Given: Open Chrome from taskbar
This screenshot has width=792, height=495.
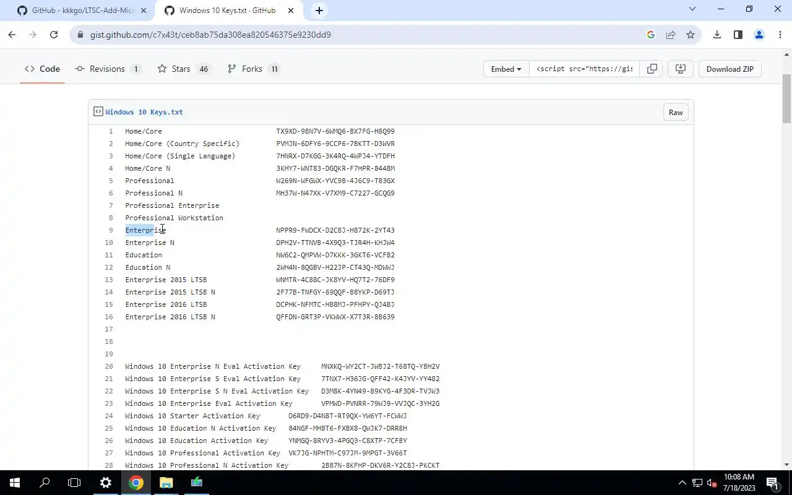Looking at the screenshot, I should coord(136,483).
